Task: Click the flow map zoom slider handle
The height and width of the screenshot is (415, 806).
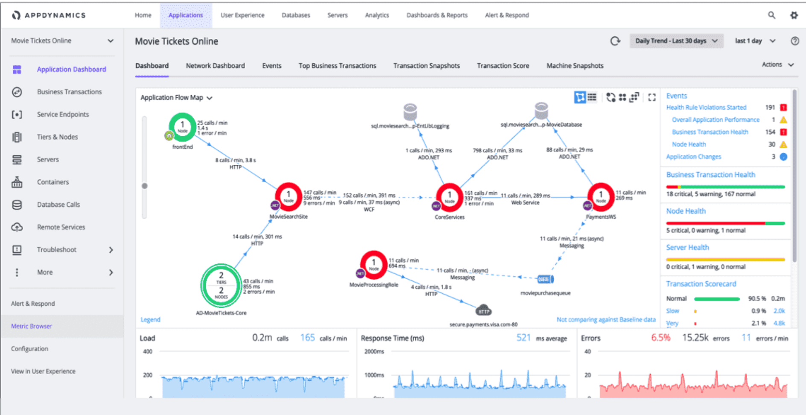Action: (145, 186)
